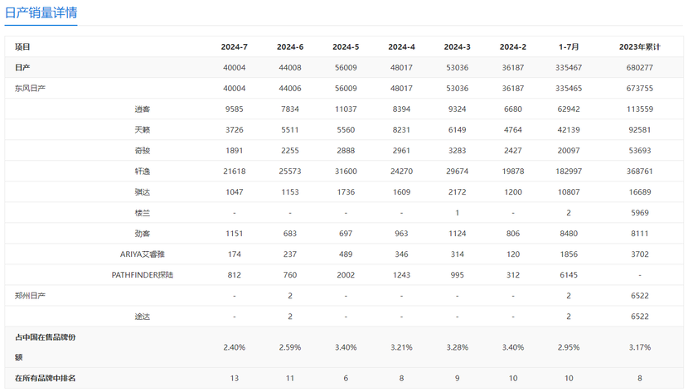The image size is (688, 392).
Task: Click PATHFINDER探陆 1-7月 value 6145
Action: click(569, 275)
